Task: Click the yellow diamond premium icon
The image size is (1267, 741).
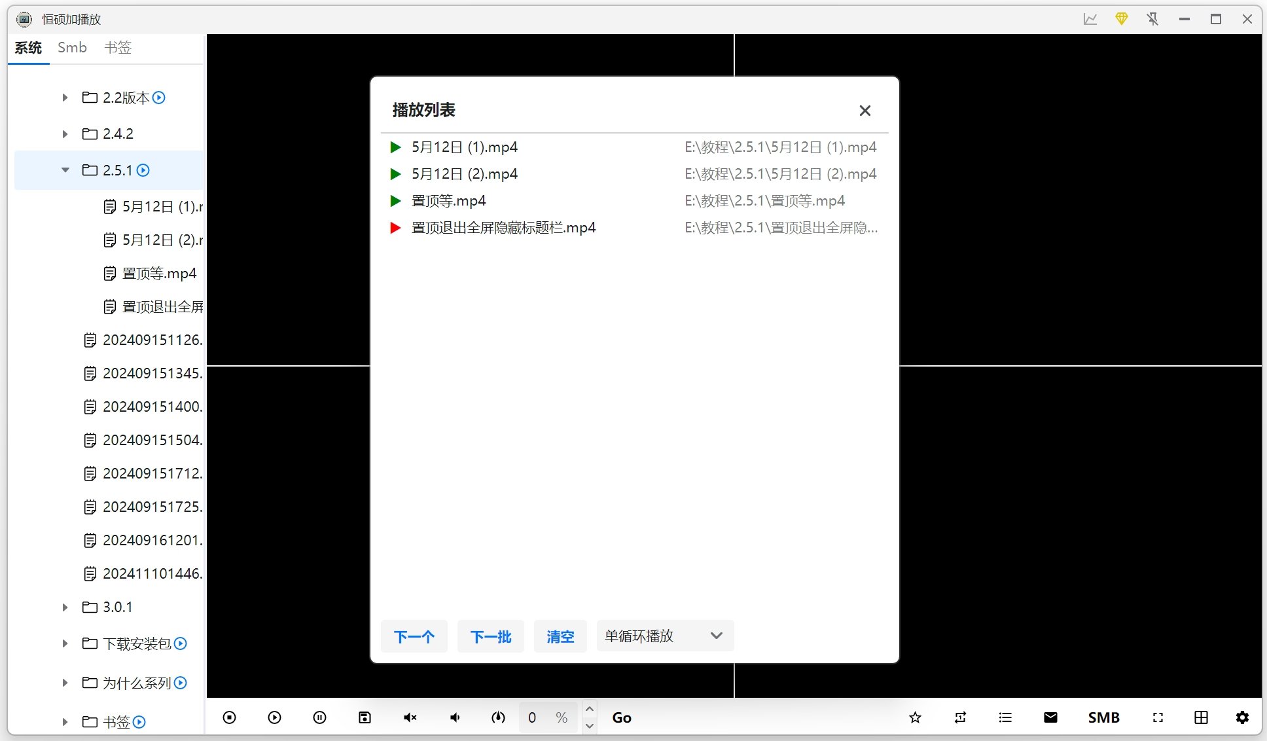Action: (1121, 19)
